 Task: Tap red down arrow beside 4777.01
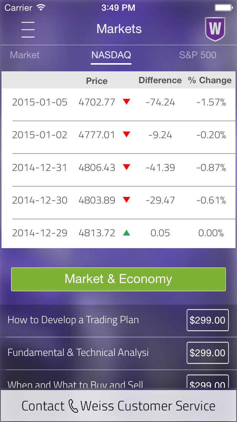pyautogui.click(x=126, y=134)
